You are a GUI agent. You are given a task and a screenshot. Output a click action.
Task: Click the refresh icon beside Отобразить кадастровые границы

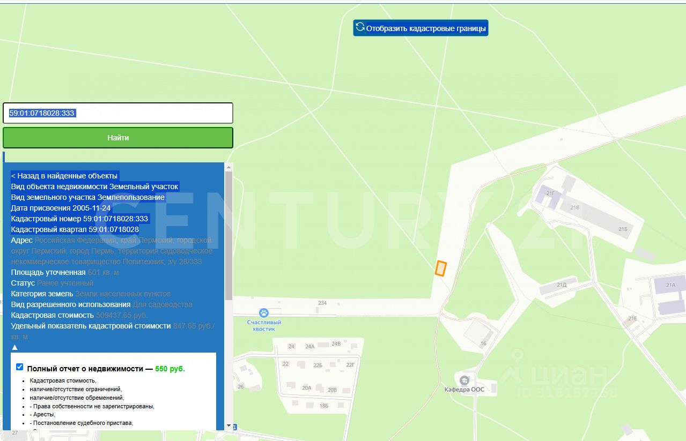tap(360, 27)
